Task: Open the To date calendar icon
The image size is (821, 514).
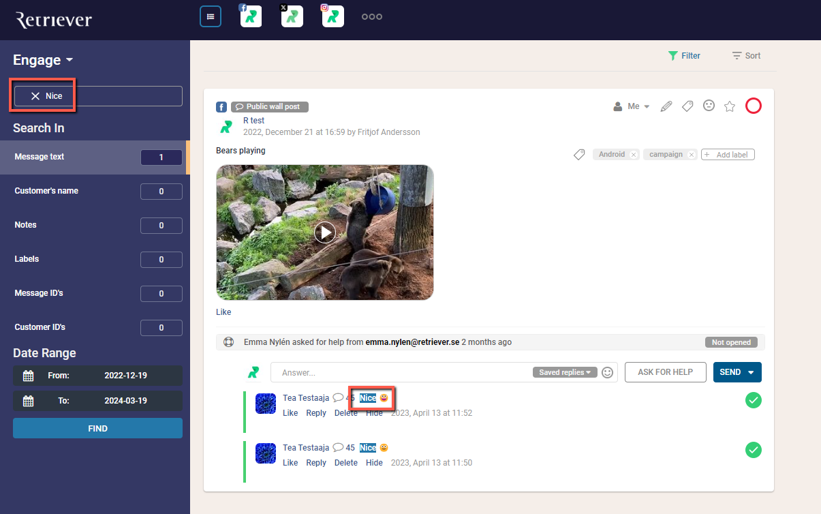Action: 28,401
